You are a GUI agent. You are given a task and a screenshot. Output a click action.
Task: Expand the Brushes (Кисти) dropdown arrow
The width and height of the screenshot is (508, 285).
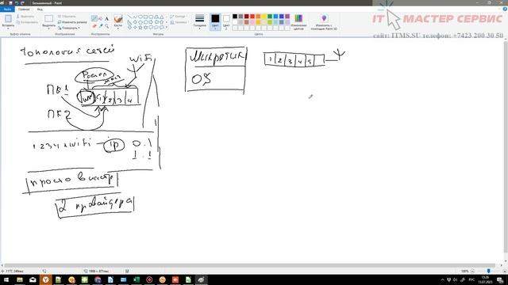[118, 28]
